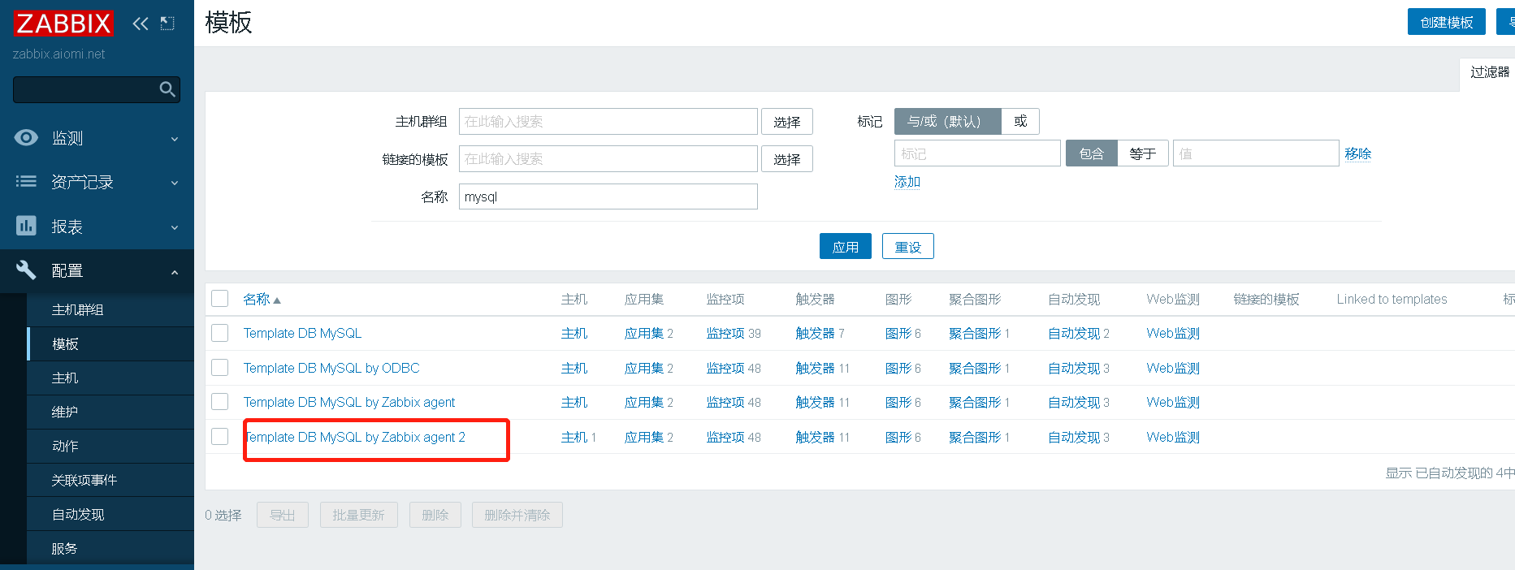Click 选择 next to 主机群组 field
The height and width of the screenshot is (570, 1515).
point(786,122)
